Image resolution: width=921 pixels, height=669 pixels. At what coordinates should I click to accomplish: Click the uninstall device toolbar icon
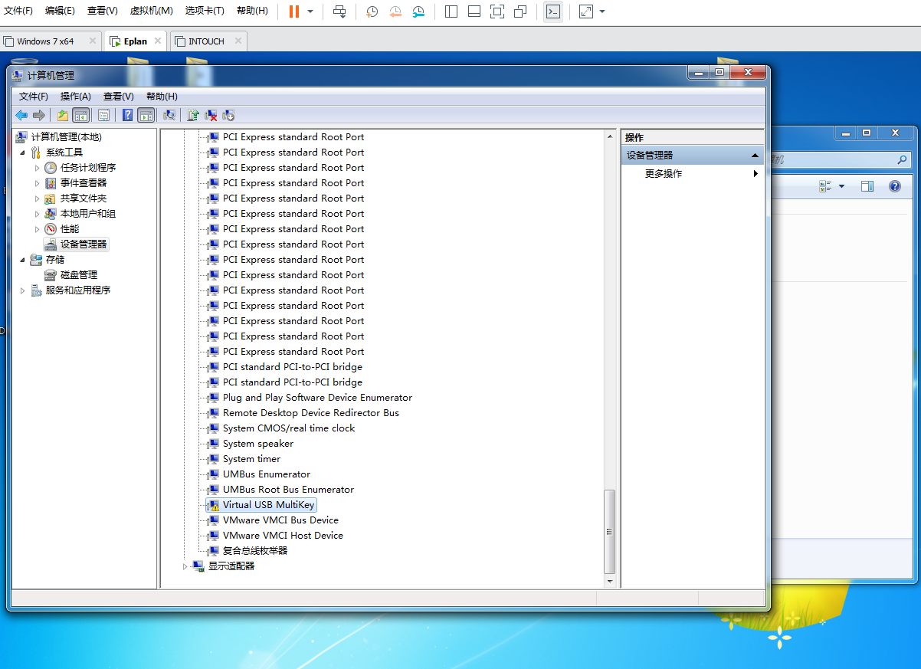point(211,115)
